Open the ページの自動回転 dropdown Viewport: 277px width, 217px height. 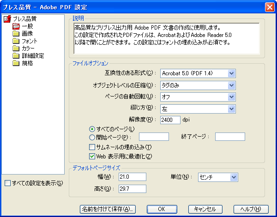coord(198,97)
